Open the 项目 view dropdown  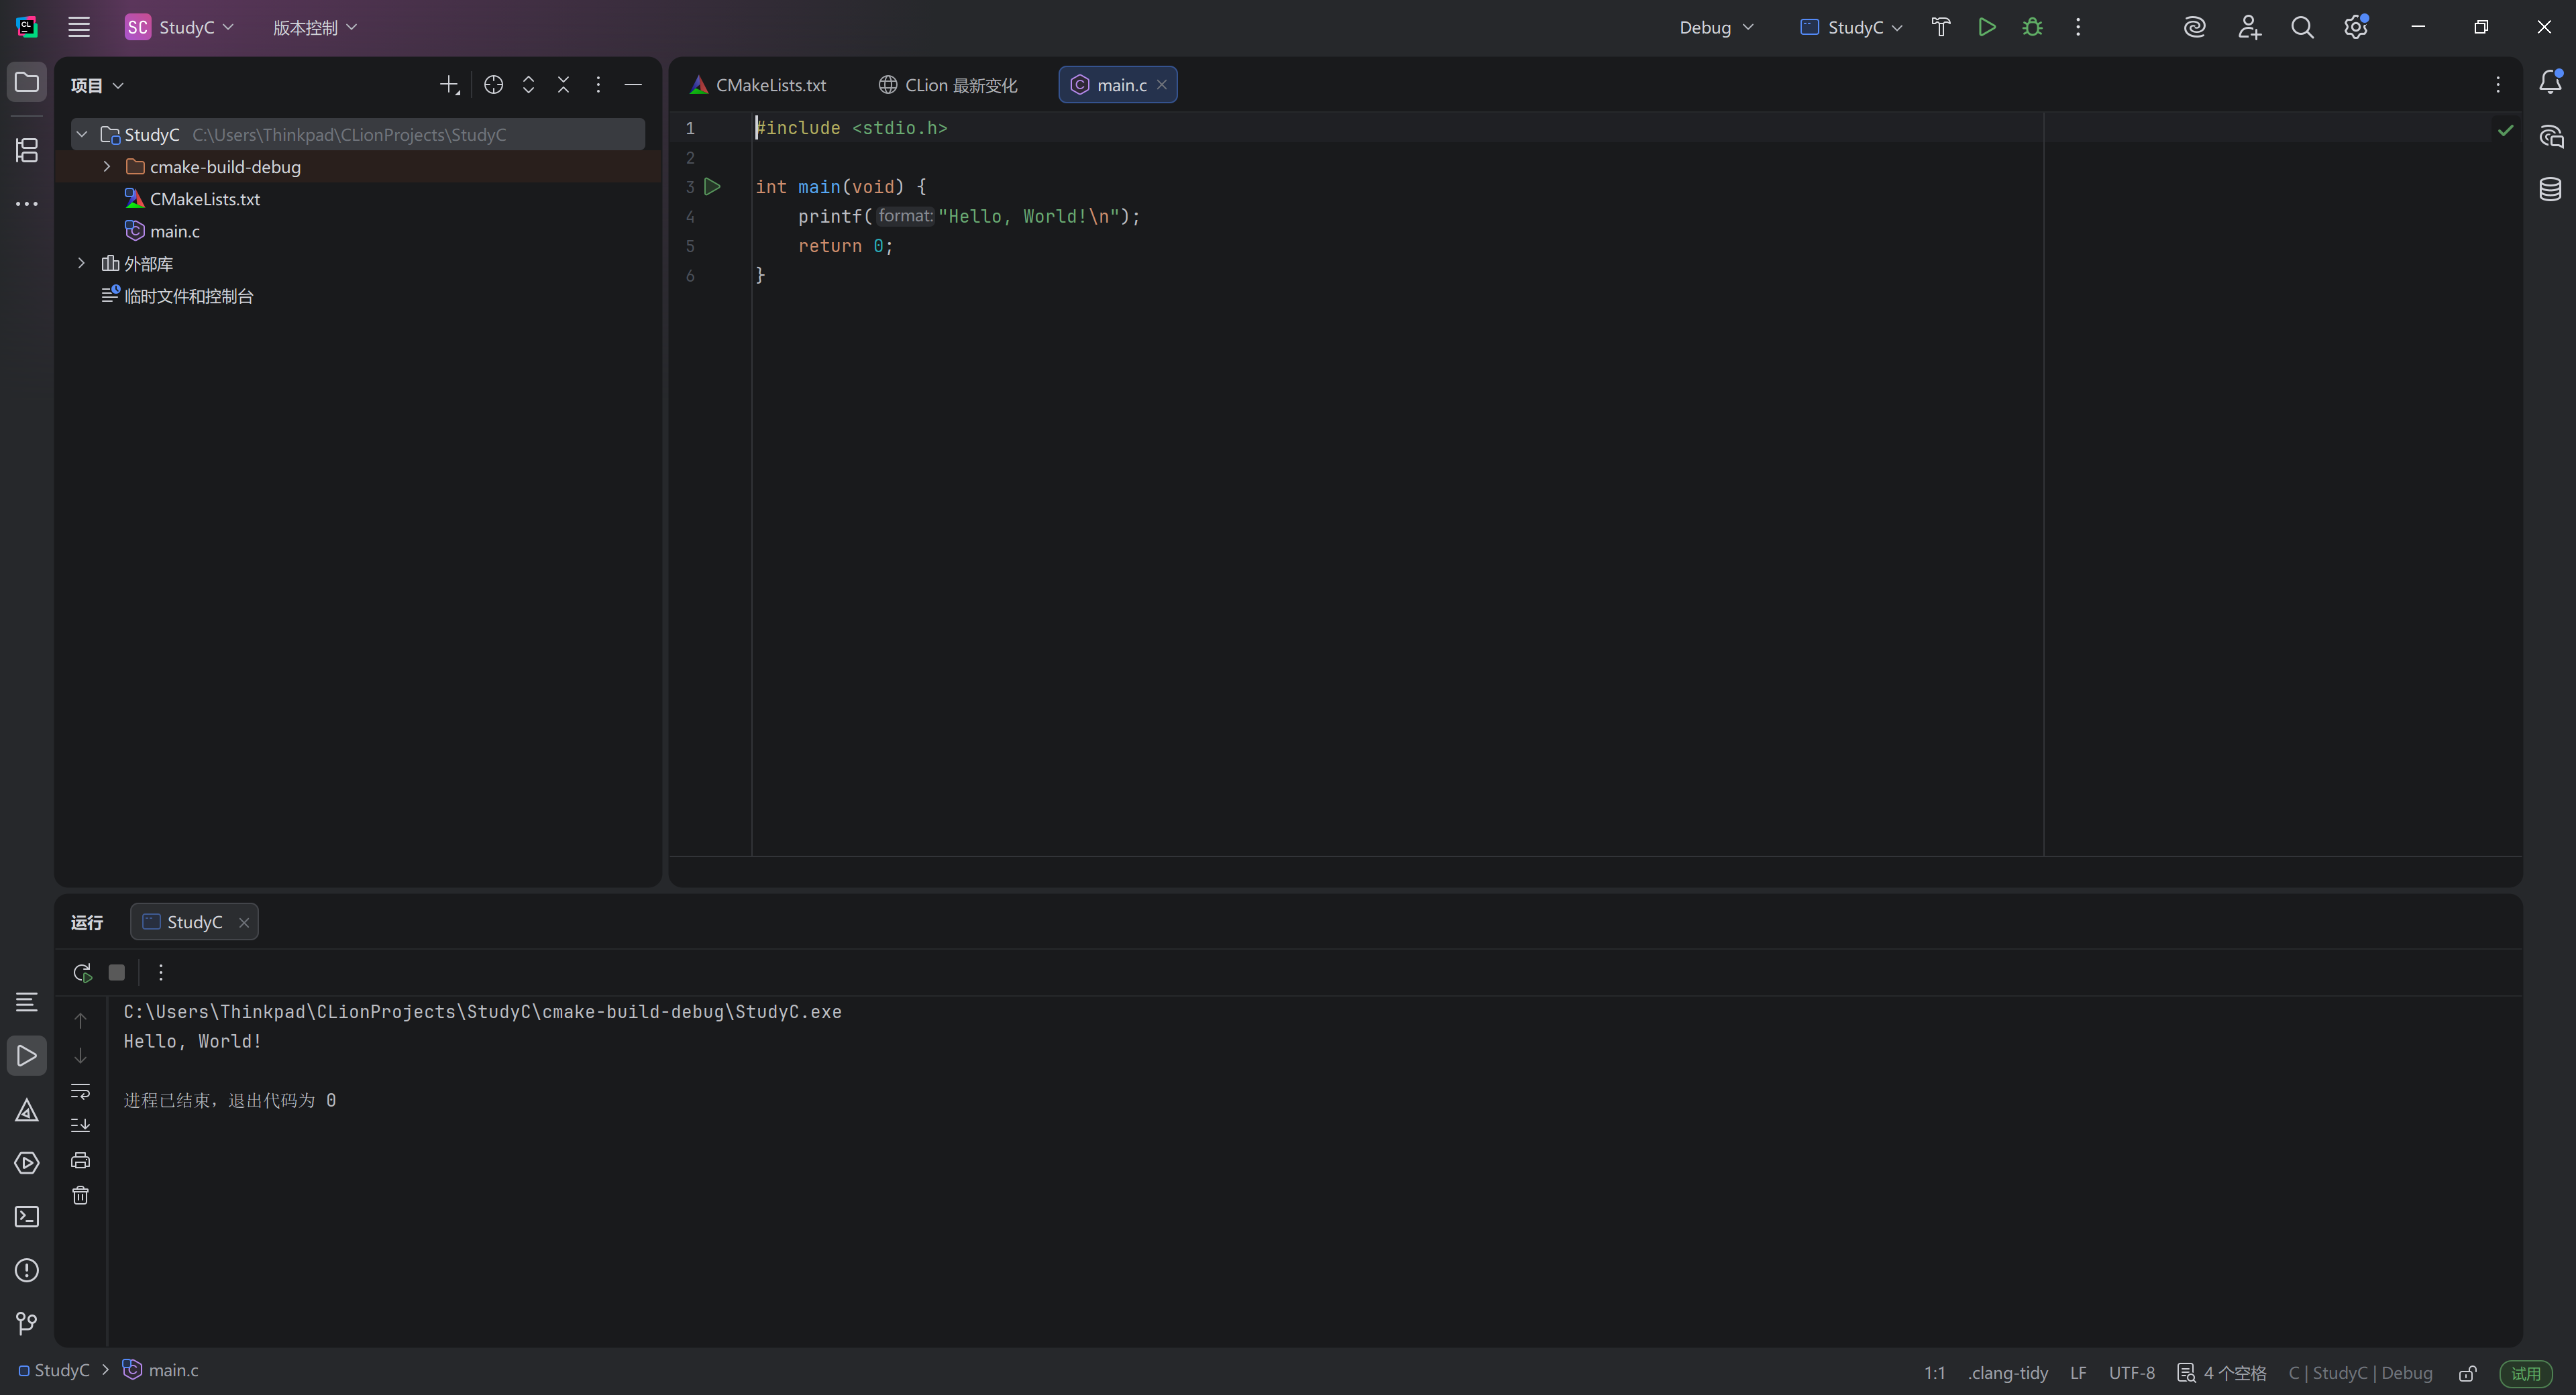point(97,85)
